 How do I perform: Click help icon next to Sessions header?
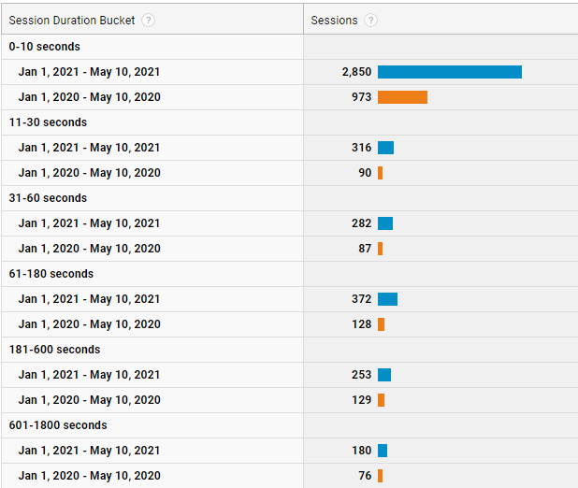[x=371, y=21]
